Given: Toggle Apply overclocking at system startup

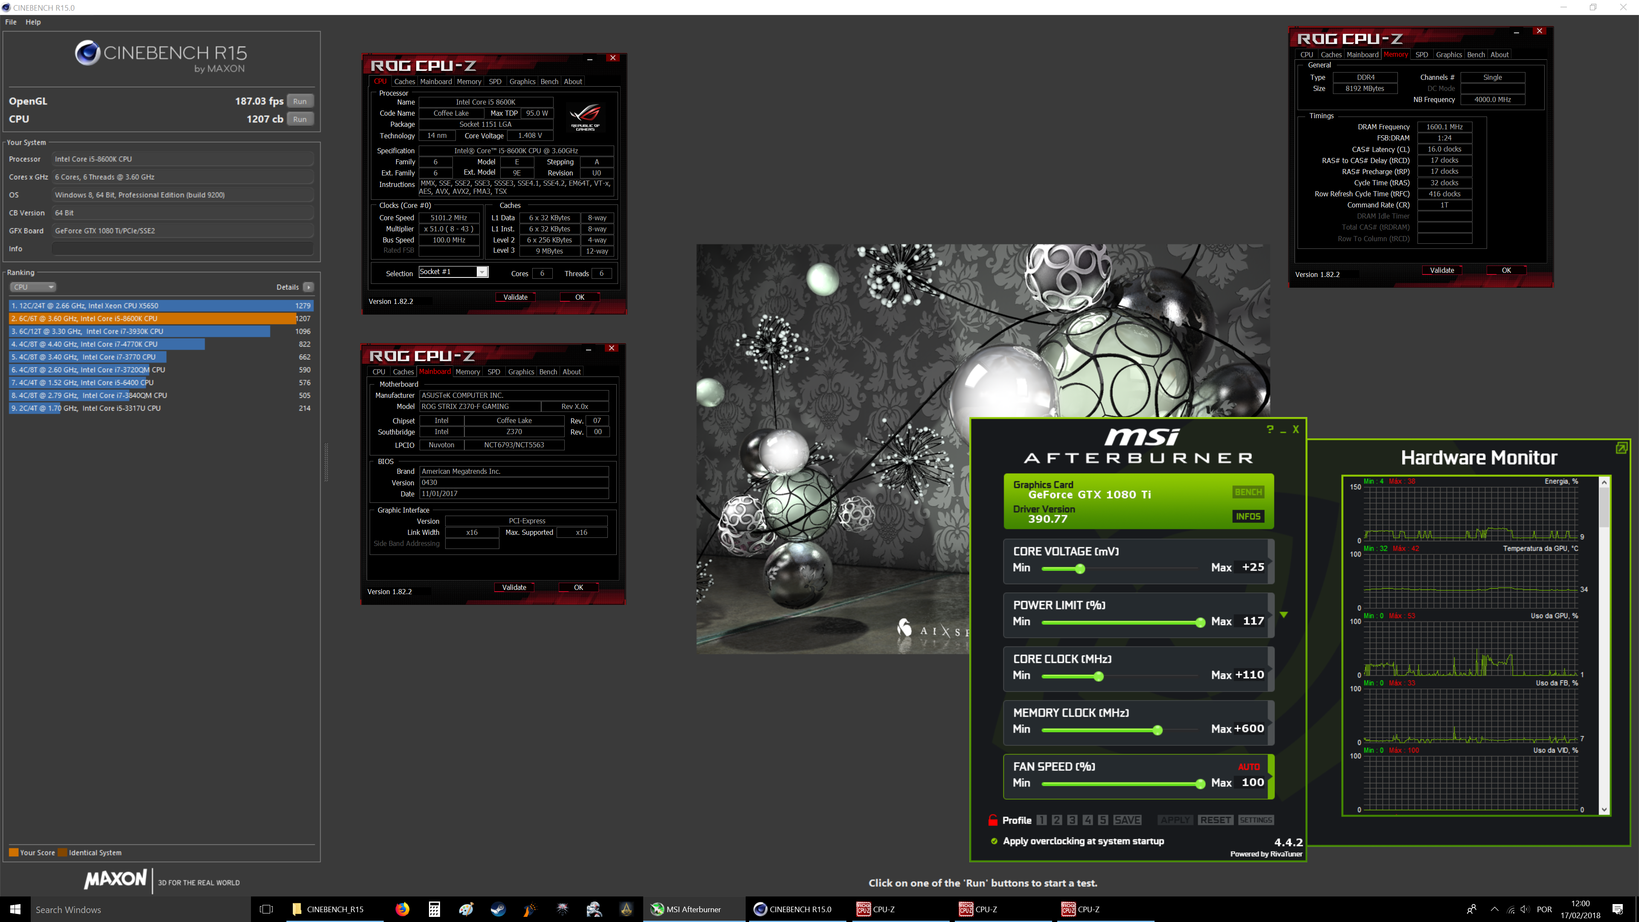Looking at the screenshot, I should pyautogui.click(x=994, y=841).
